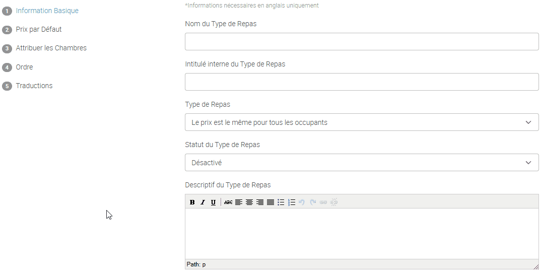
Task: Open the Ordre step
Action: point(24,67)
